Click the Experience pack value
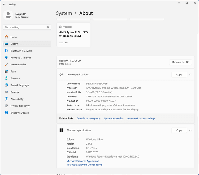 [x=113, y=157]
